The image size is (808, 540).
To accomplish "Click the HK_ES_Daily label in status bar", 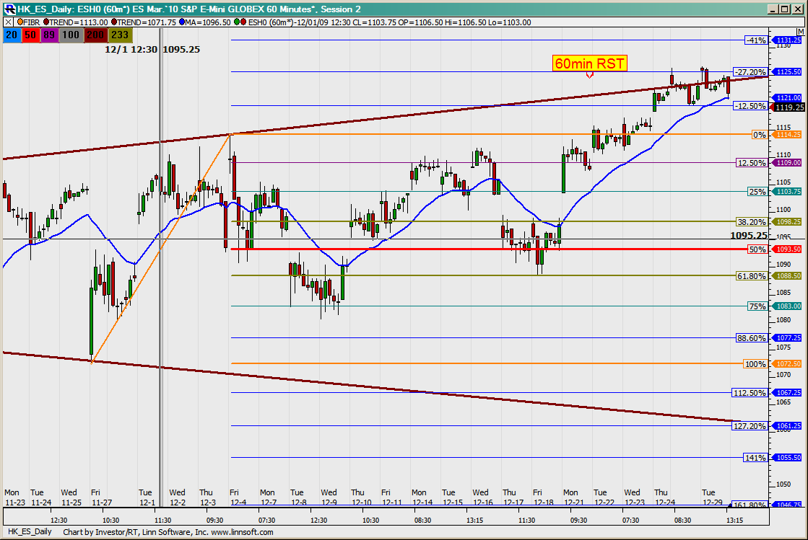I will click(x=27, y=532).
